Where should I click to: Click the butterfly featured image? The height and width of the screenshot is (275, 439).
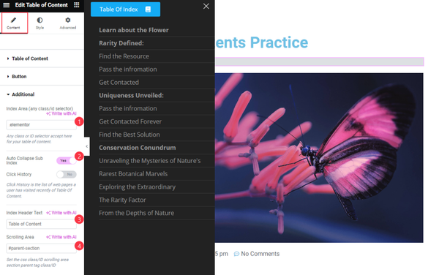(x=319, y=158)
